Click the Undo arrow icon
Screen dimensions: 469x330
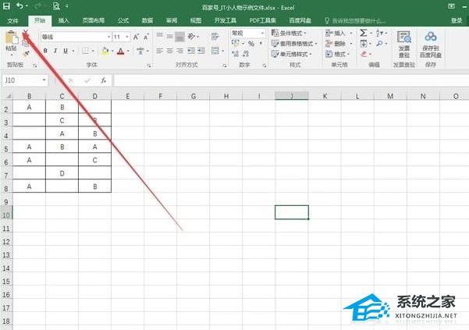[x=20, y=5]
